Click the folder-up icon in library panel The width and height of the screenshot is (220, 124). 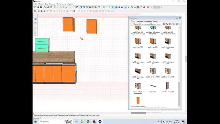(x=164, y=24)
